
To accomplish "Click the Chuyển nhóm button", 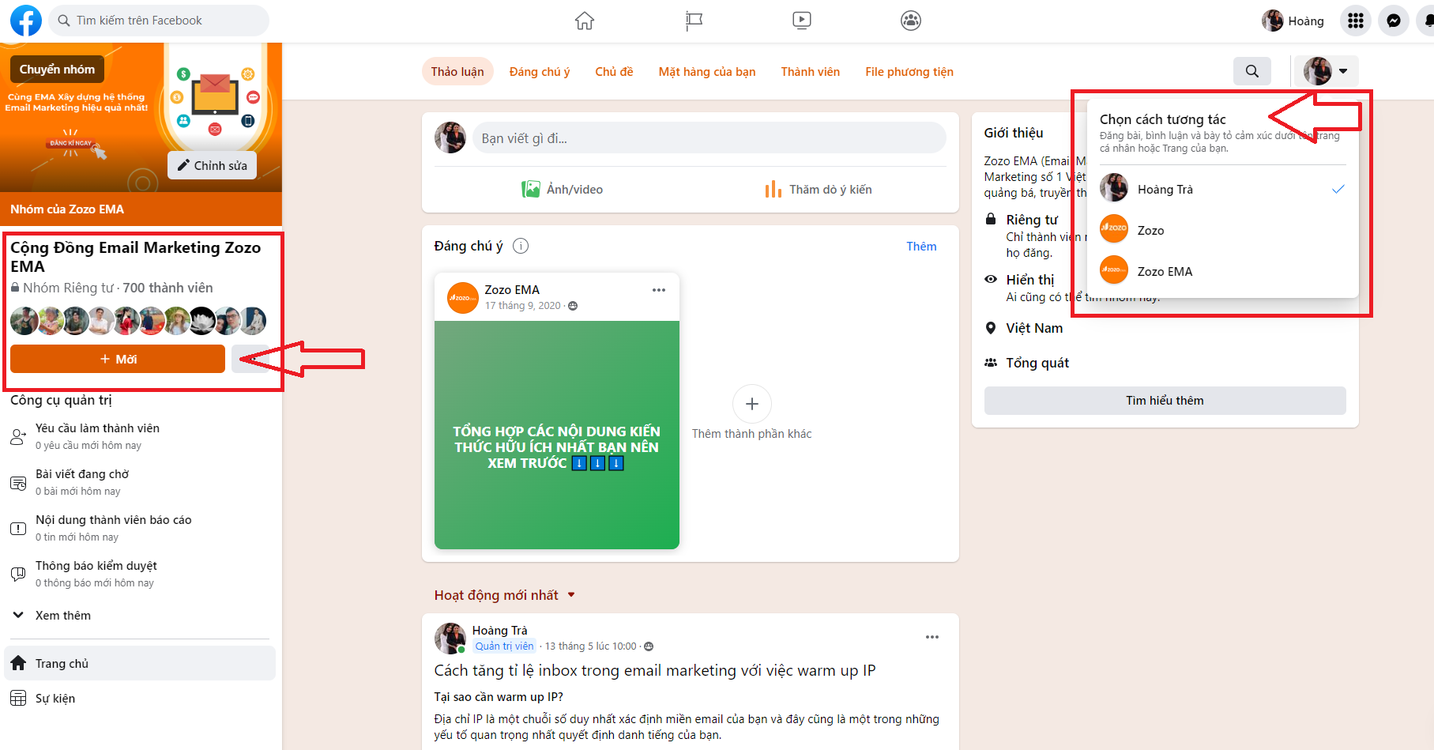I will pyautogui.click(x=57, y=70).
